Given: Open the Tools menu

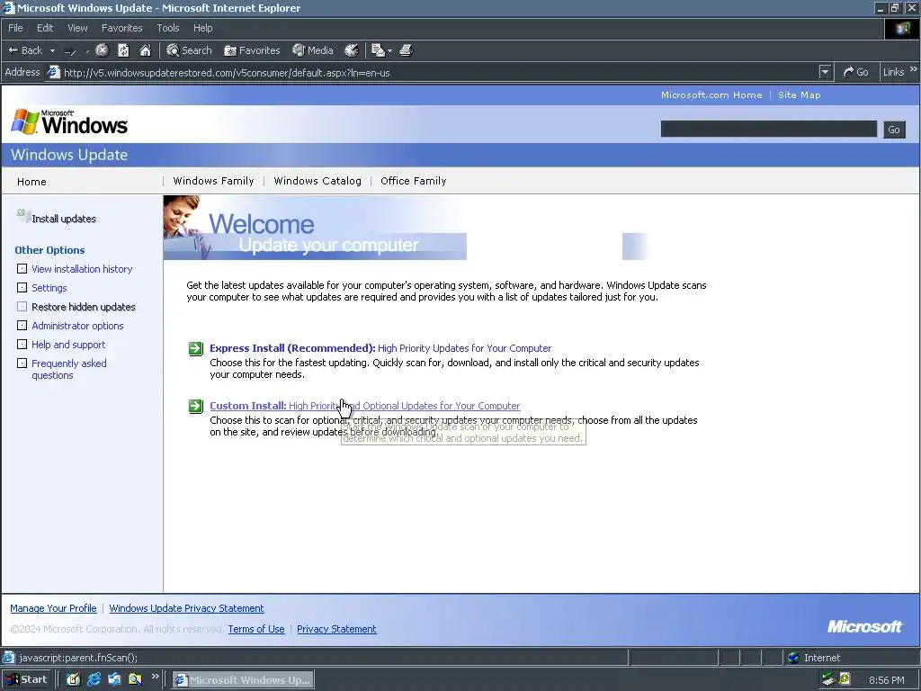Looking at the screenshot, I should (167, 28).
